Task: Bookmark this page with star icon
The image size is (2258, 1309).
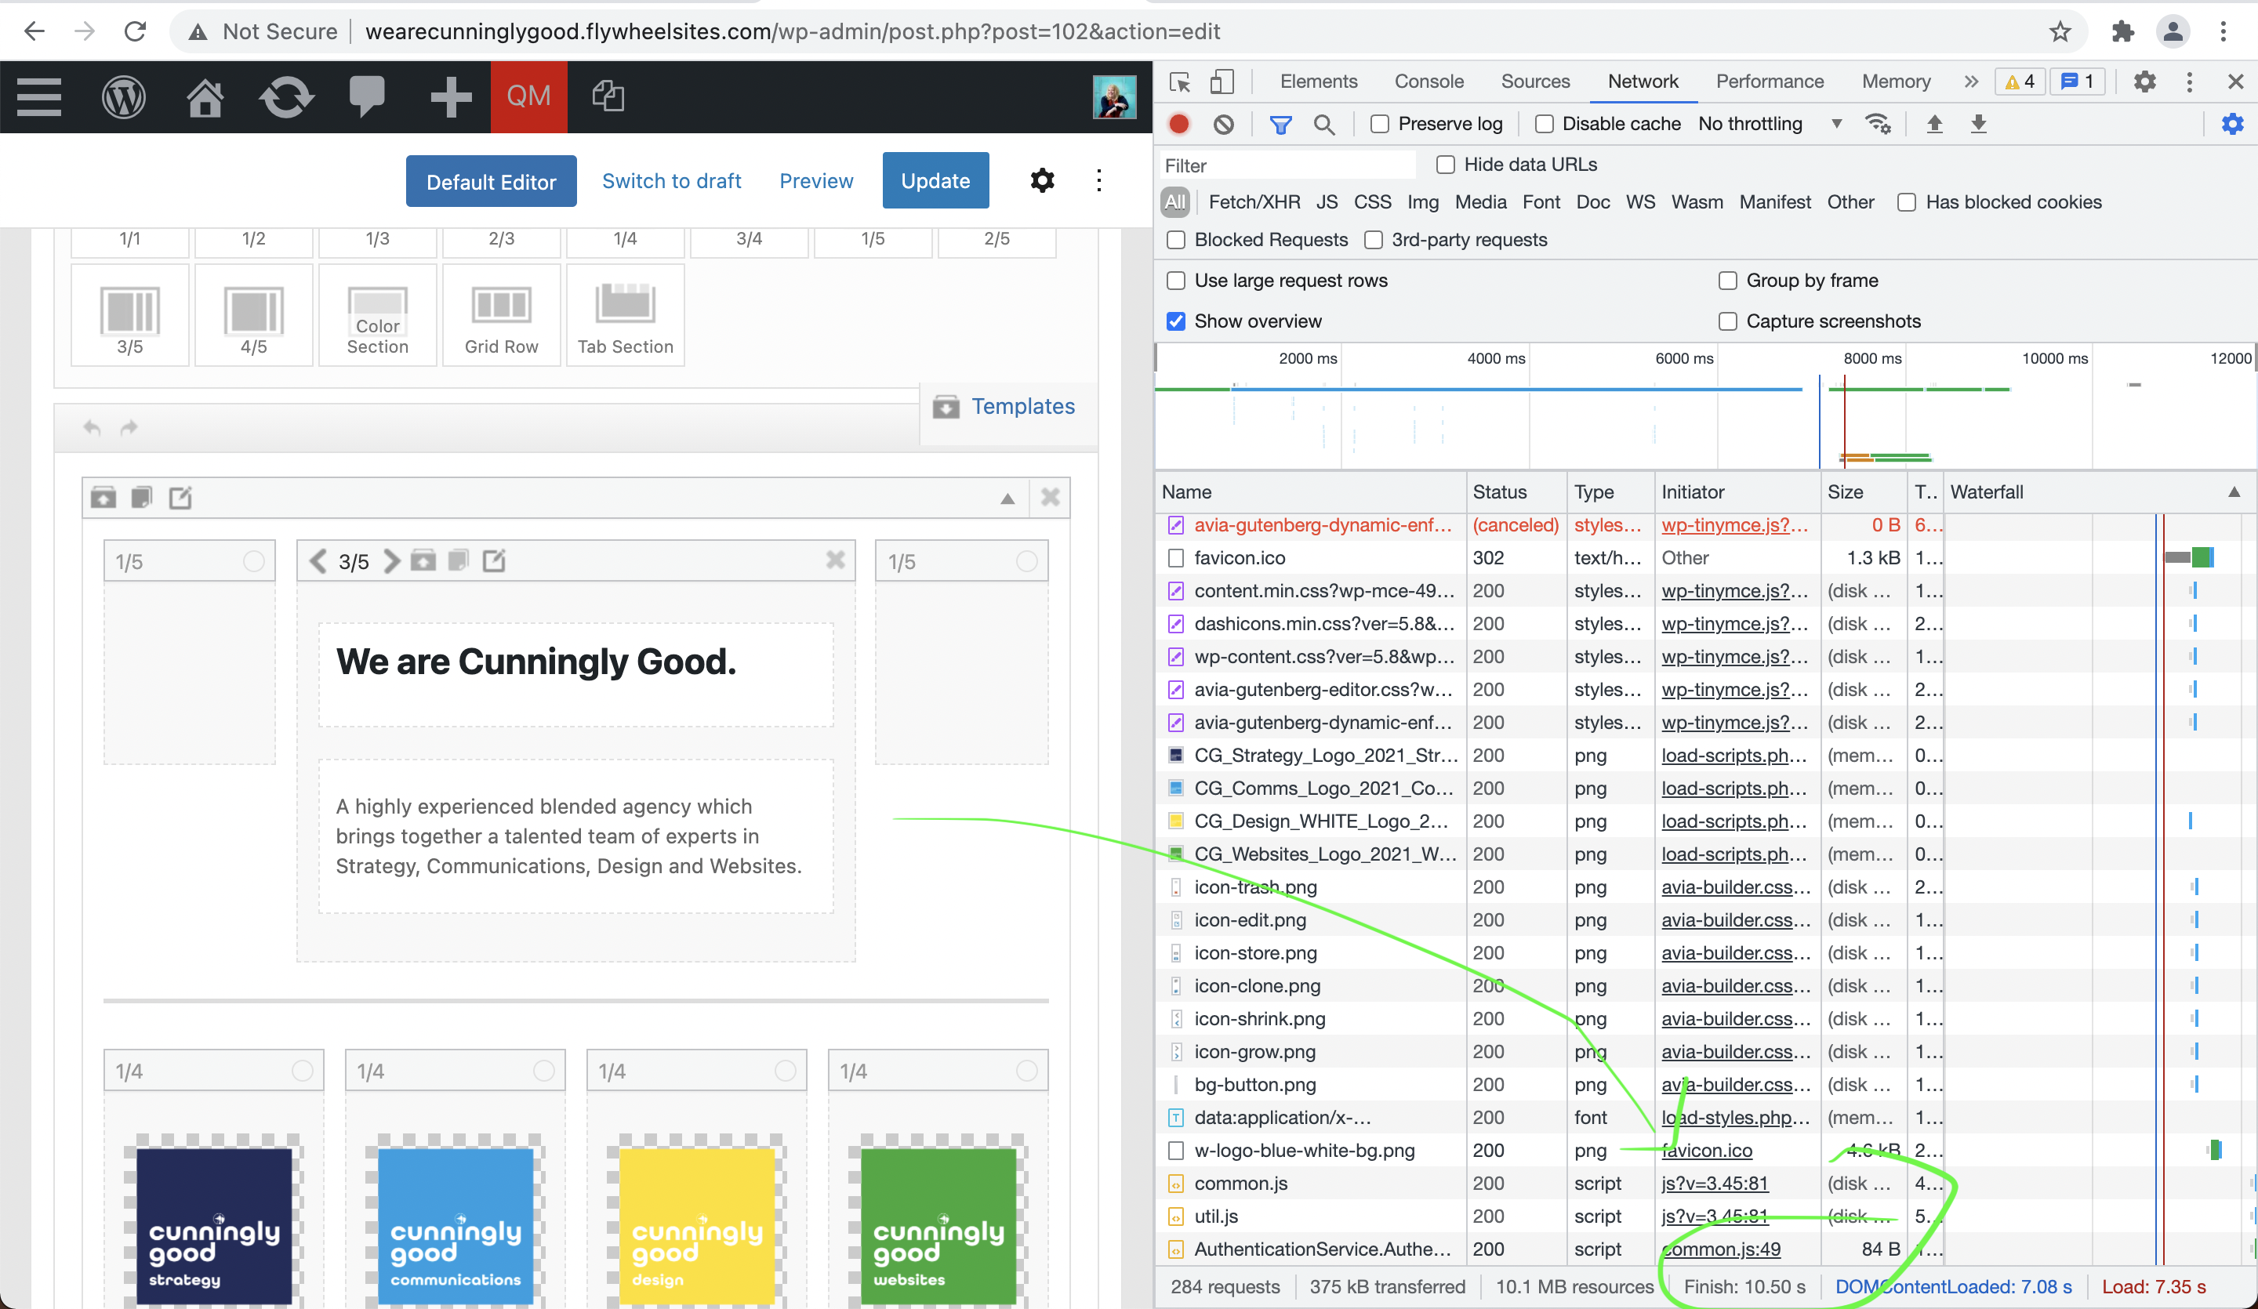Action: [2060, 31]
